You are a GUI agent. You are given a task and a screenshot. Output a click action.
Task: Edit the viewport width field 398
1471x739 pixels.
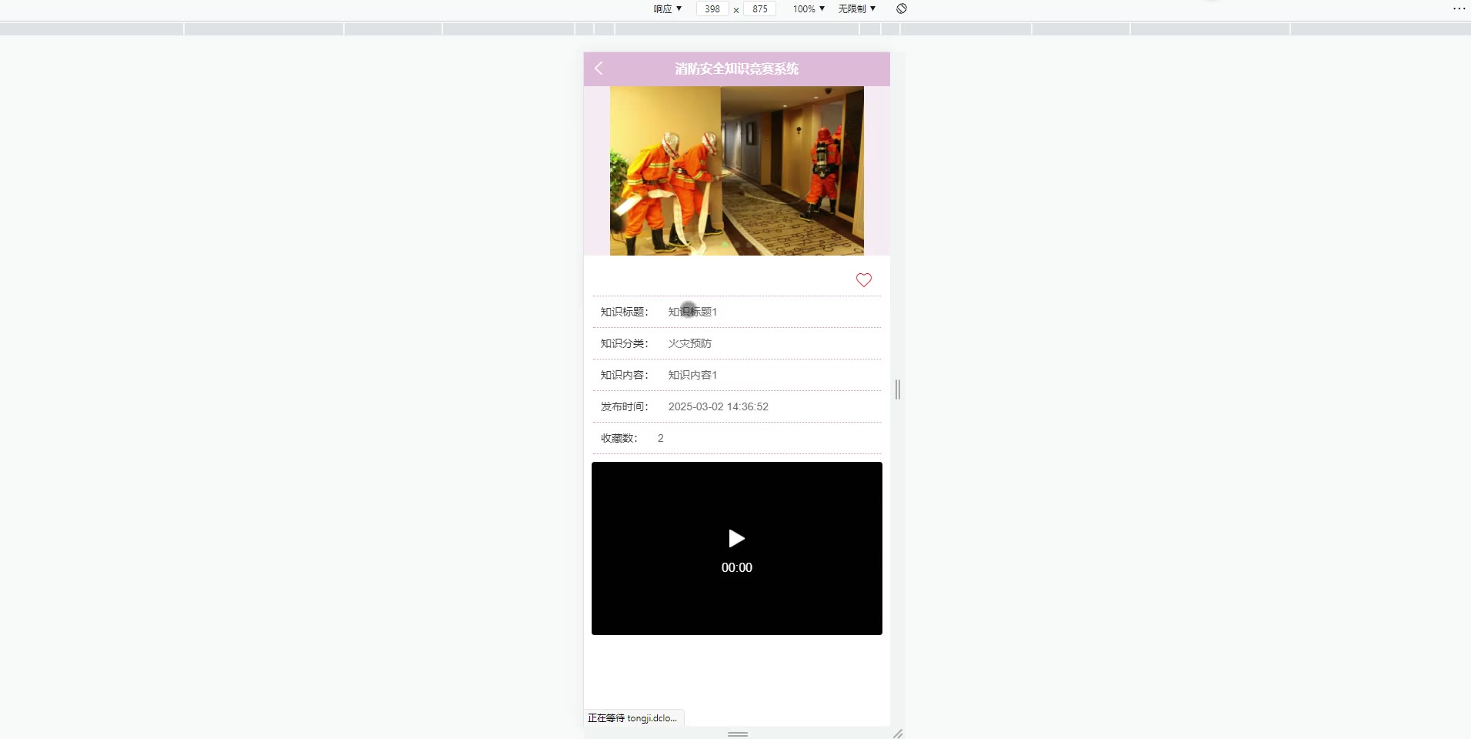[x=712, y=8]
